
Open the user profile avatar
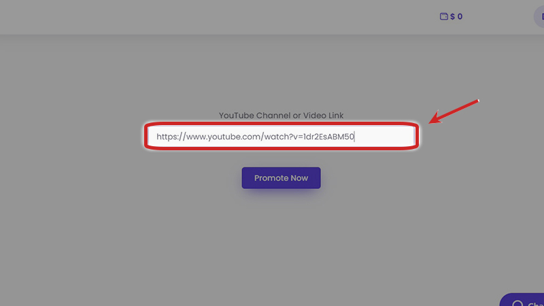[539, 16]
